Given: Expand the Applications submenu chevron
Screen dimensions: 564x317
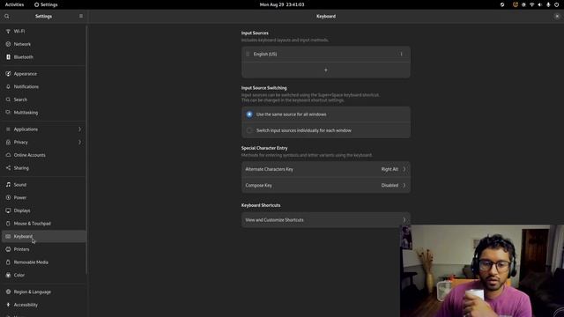Looking at the screenshot, I should [80, 129].
